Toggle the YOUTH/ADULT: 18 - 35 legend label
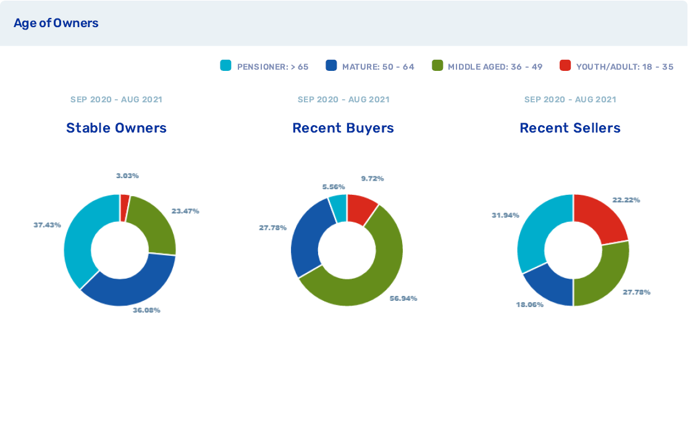 coord(624,67)
